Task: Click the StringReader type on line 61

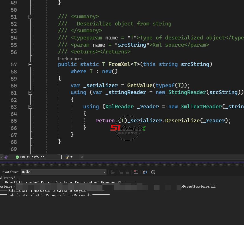Action: tap(187, 92)
